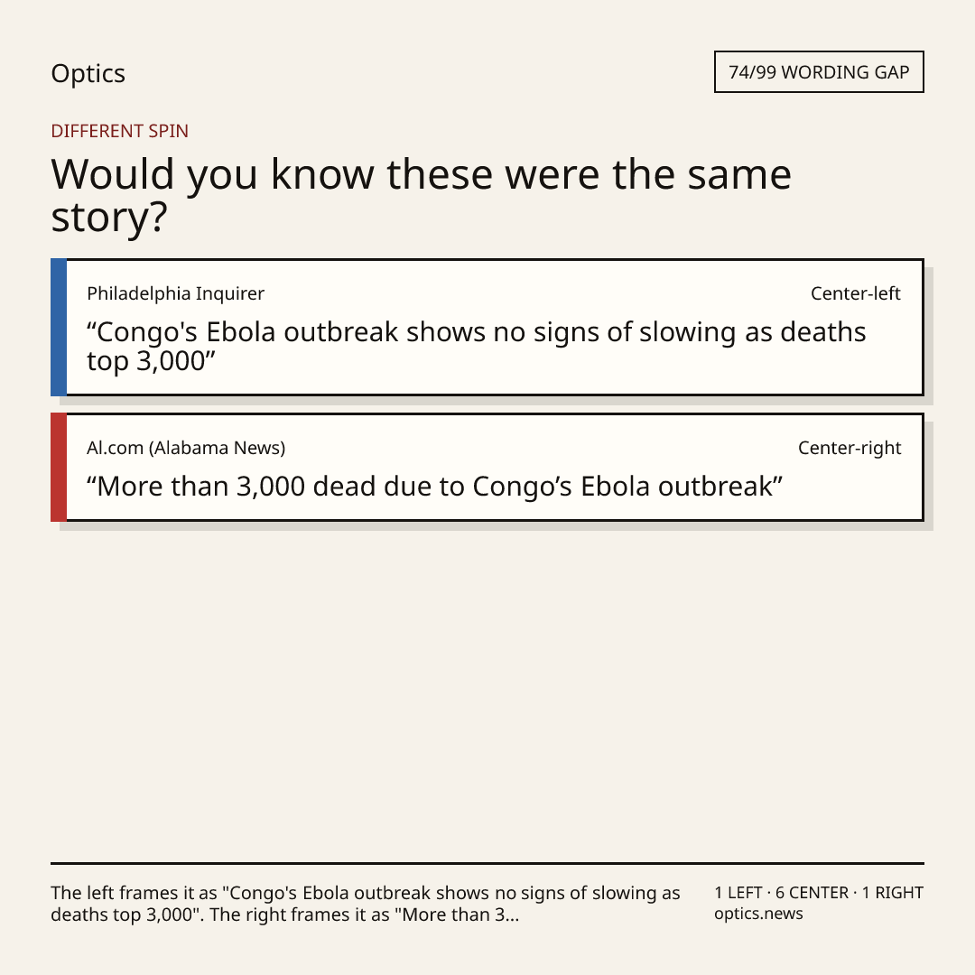
Task: Click the red stripe on second card
Action: (x=59, y=467)
